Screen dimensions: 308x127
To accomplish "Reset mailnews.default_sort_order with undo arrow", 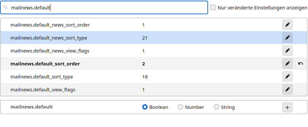I will click(301, 63).
